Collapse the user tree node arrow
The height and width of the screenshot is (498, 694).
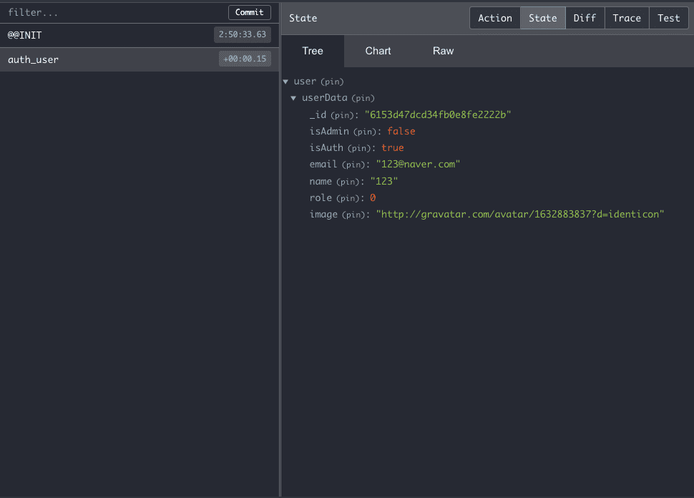click(286, 82)
